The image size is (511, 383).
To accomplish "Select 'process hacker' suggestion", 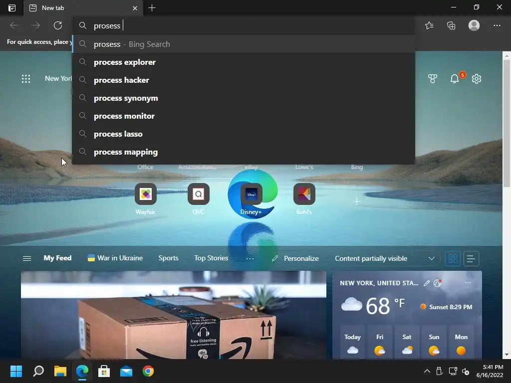I will [244, 80].
